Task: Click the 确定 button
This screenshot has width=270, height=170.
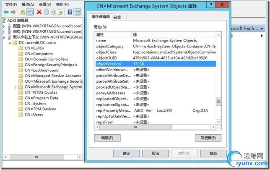Action: click(x=126, y=154)
